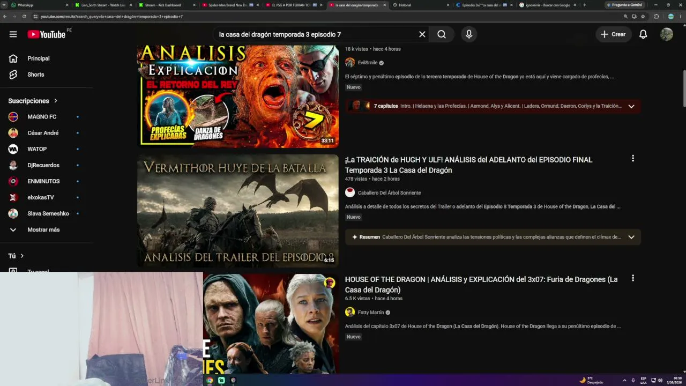Visit the Fatty Martin channel name

371,313
